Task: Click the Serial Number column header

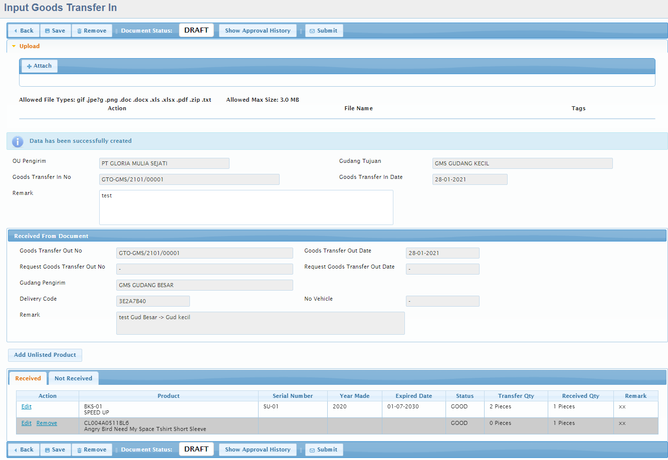Action: point(293,396)
